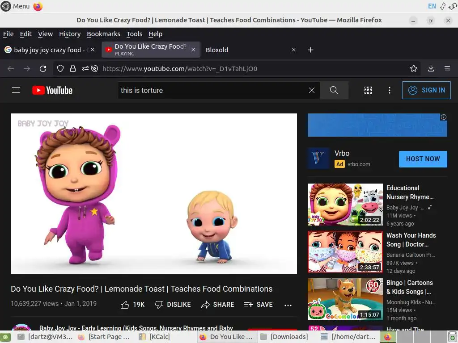The height and width of the screenshot is (343, 458).
Task: Close the 'Do You Like Crazy Food?' tab
Action: (x=193, y=50)
